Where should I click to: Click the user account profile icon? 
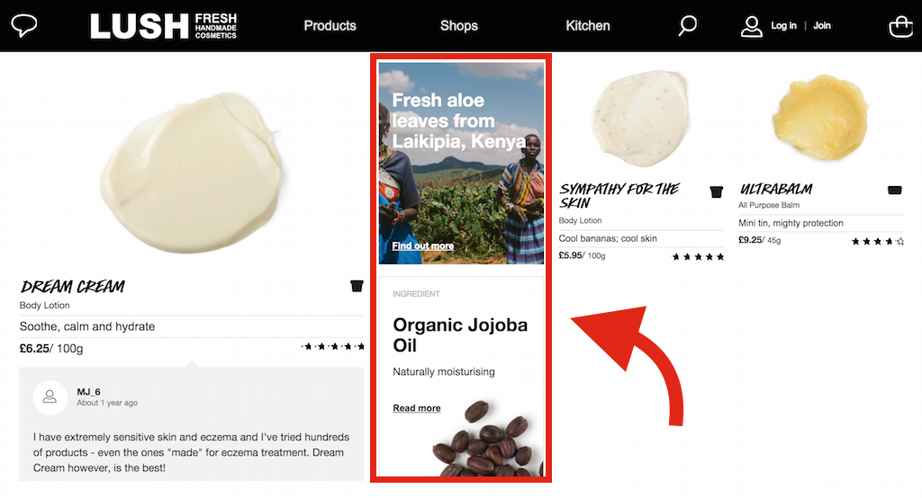pos(752,26)
